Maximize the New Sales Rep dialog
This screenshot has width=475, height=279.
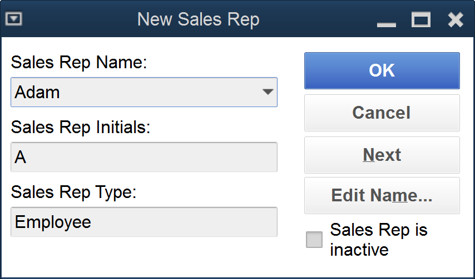click(421, 20)
